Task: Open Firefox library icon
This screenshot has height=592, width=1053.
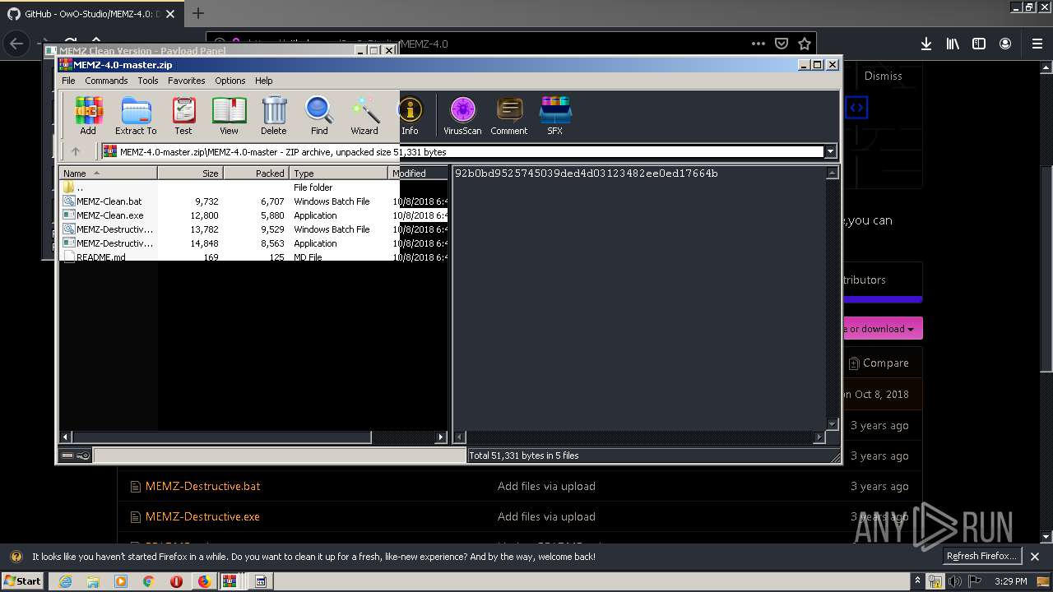Action: (x=953, y=44)
